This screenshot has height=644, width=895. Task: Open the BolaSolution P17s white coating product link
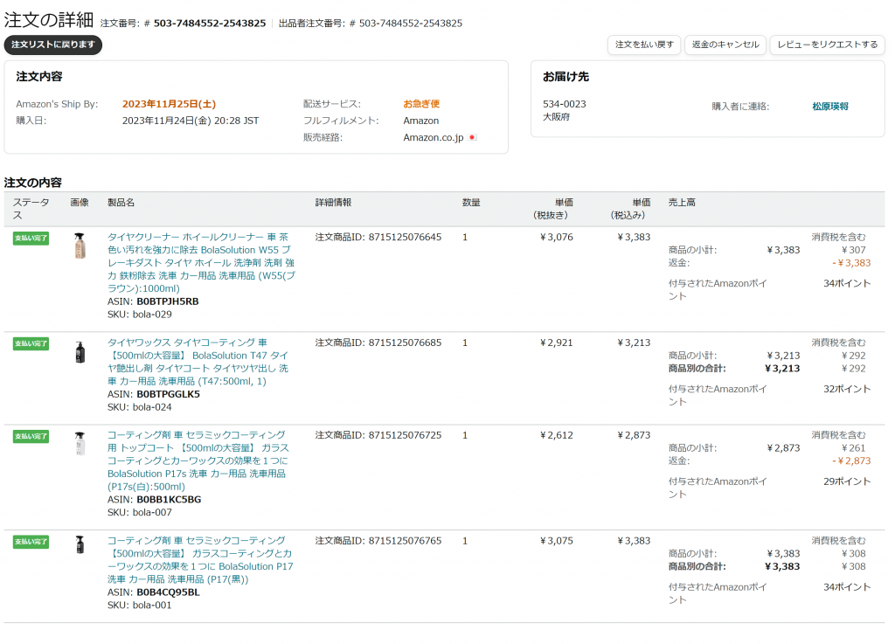(198, 460)
